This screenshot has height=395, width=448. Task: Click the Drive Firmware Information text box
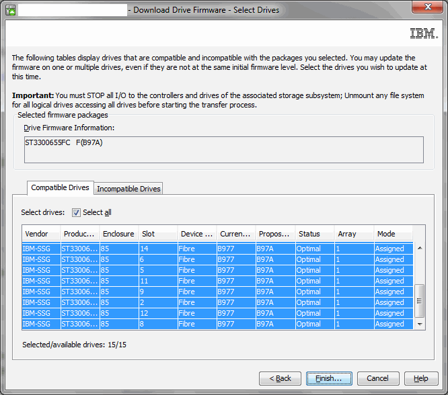pos(223,149)
